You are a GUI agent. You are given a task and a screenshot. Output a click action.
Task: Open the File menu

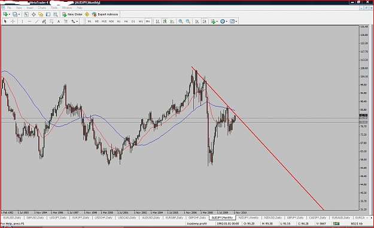(9, 8)
